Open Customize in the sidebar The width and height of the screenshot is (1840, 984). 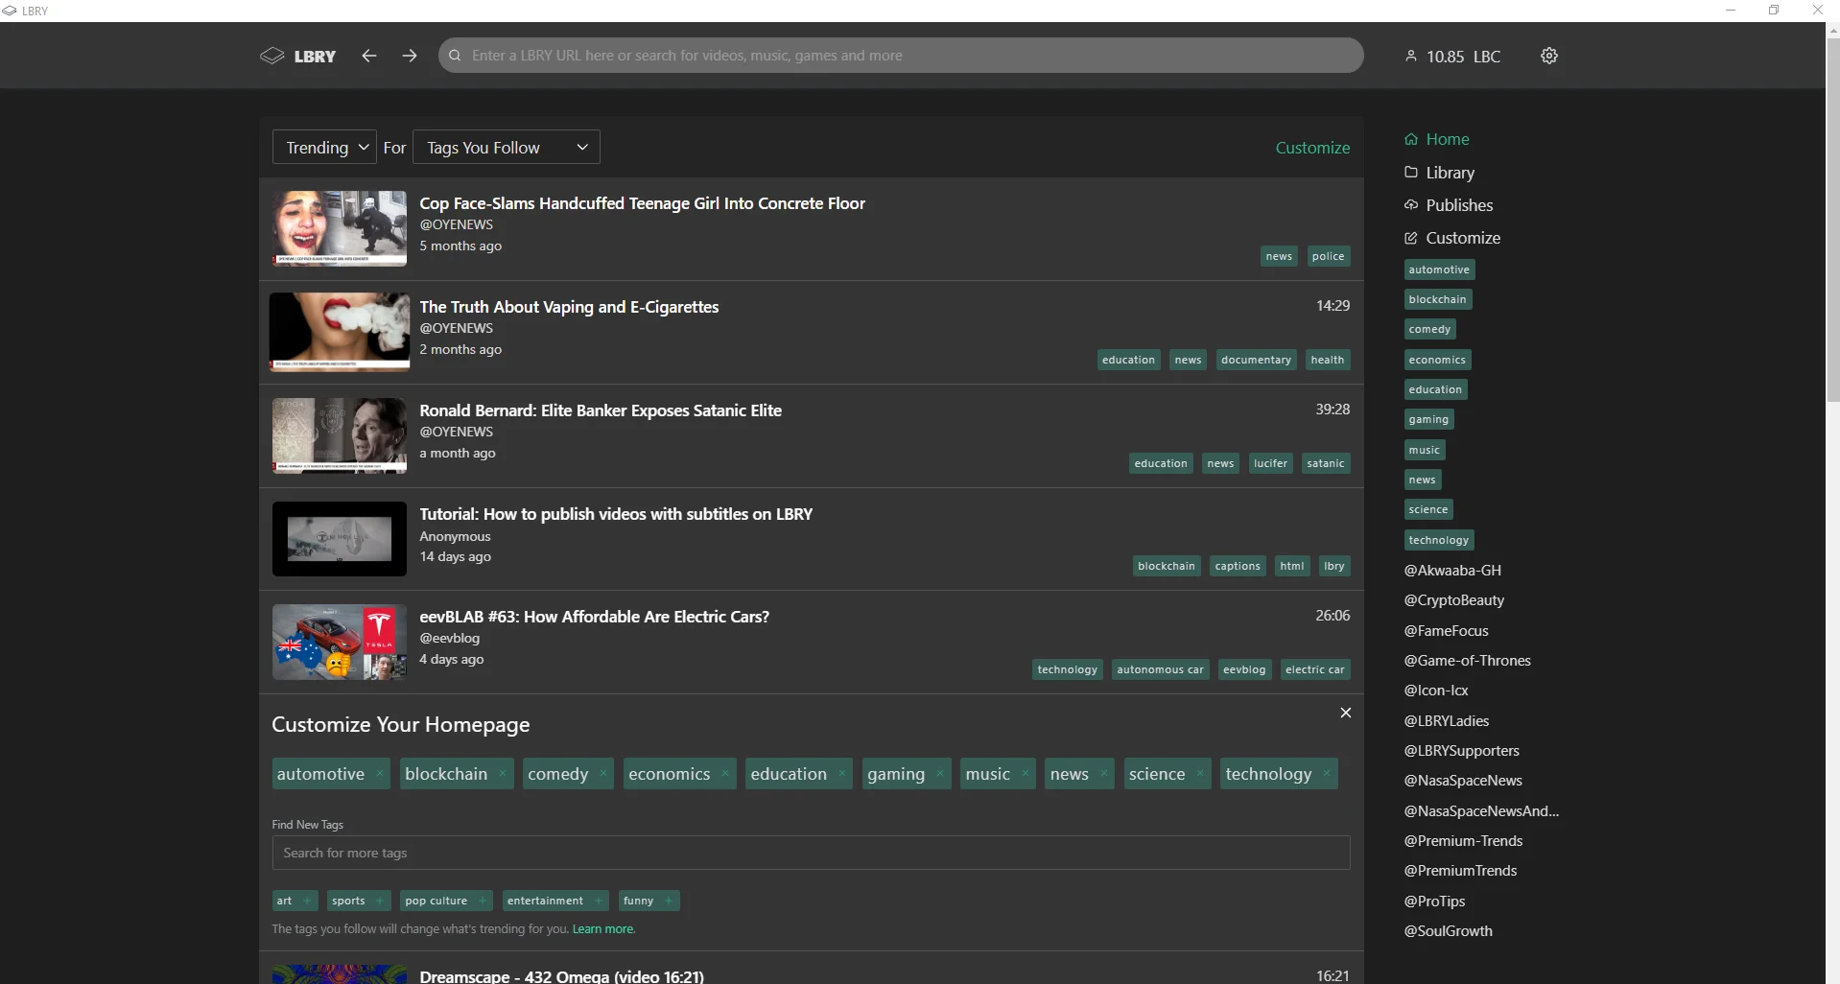click(x=1452, y=238)
